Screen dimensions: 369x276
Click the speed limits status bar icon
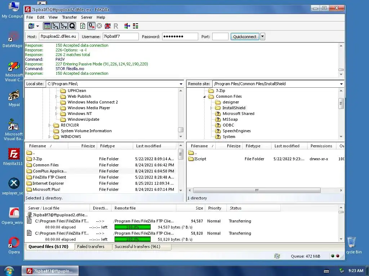pos(277,256)
